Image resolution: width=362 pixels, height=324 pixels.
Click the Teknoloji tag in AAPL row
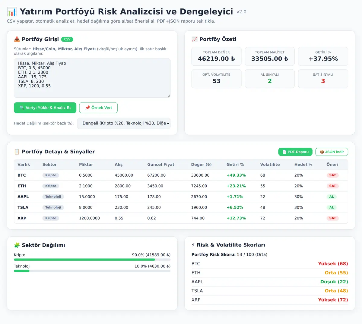tap(53, 197)
